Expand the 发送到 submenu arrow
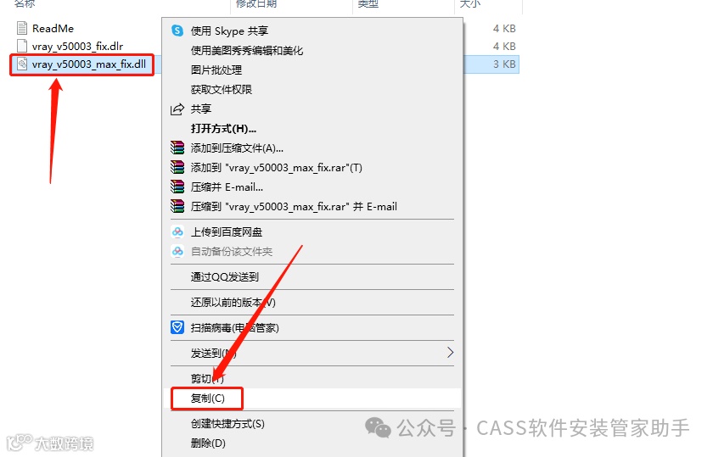Viewport: 713px width, 457px height. [450, 353]
